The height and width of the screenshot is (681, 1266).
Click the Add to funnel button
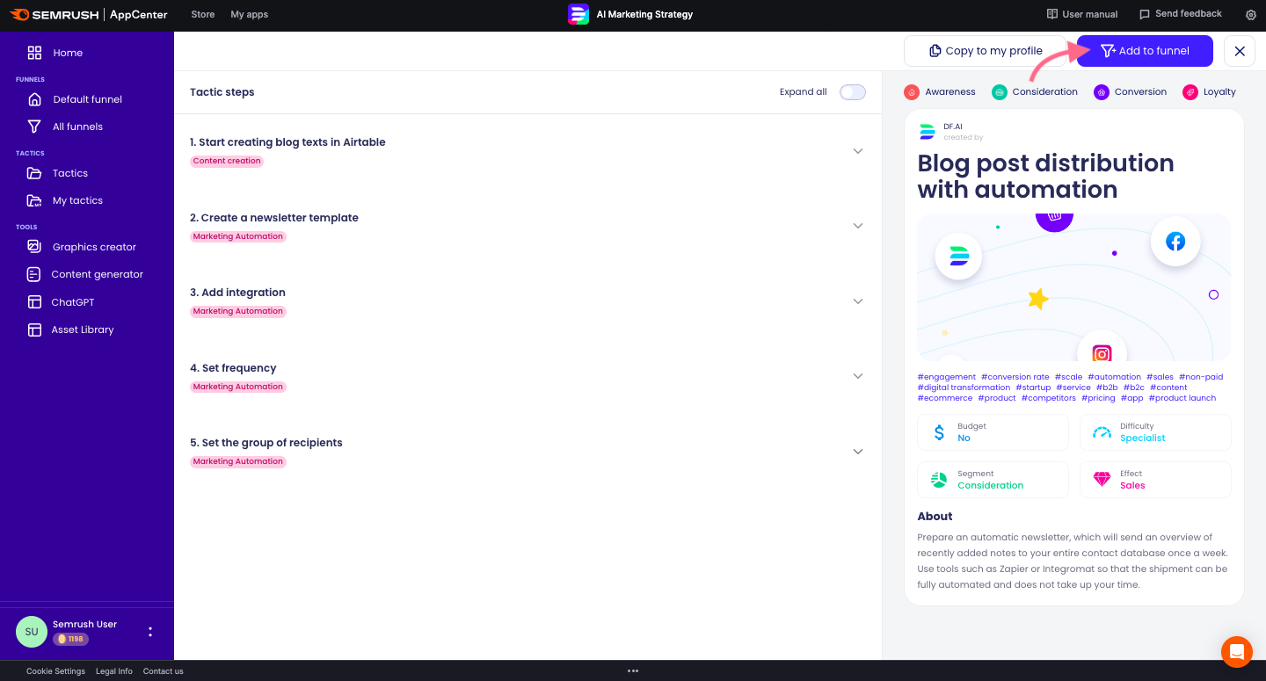1145,51
